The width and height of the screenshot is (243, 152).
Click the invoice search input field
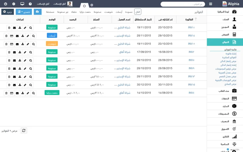pos(183,4)
